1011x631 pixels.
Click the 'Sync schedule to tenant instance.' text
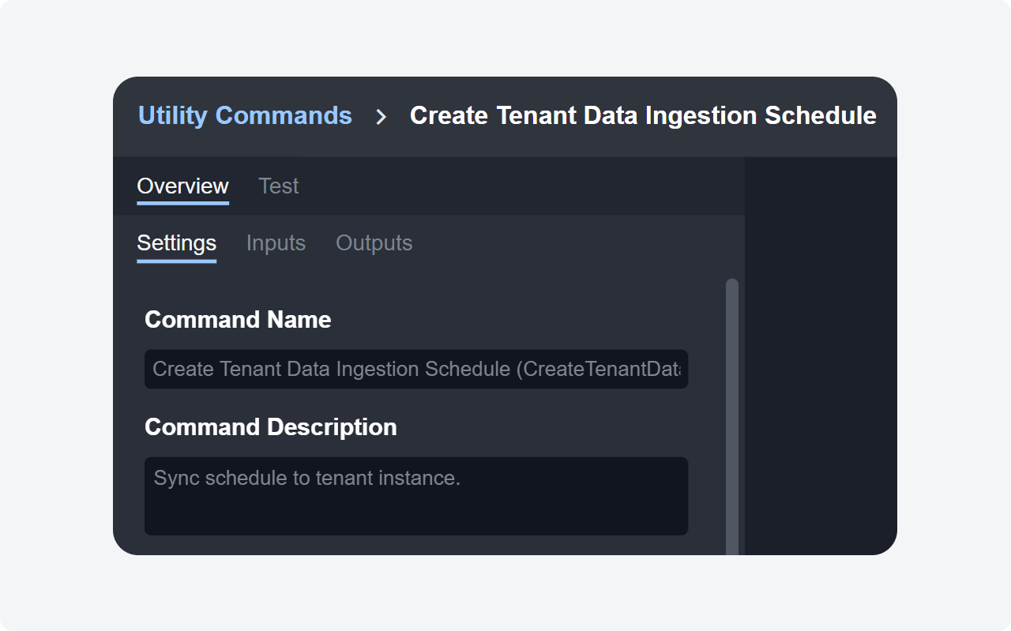306,478
